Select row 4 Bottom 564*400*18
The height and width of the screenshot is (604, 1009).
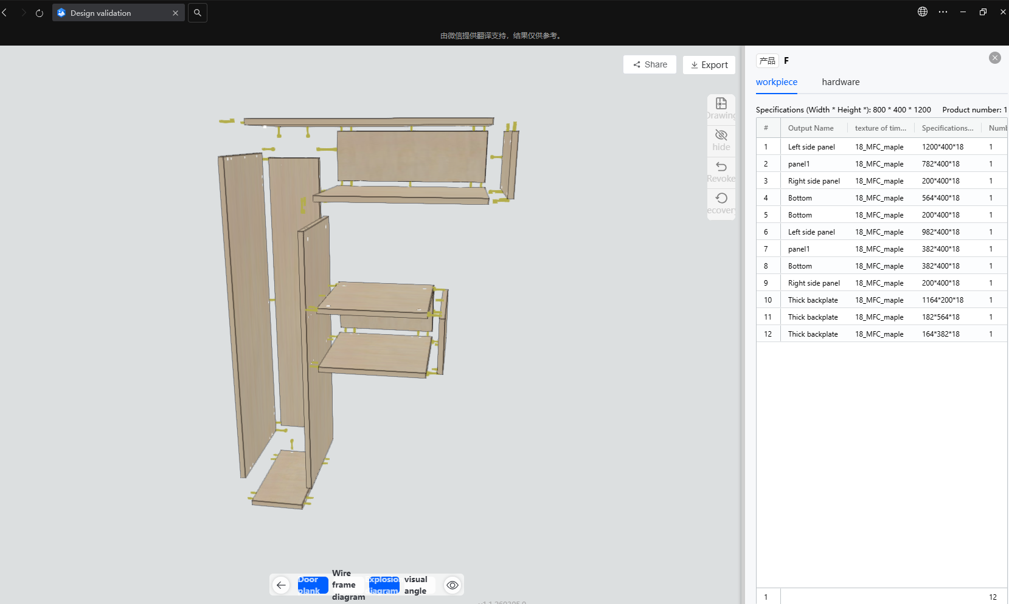882,198
